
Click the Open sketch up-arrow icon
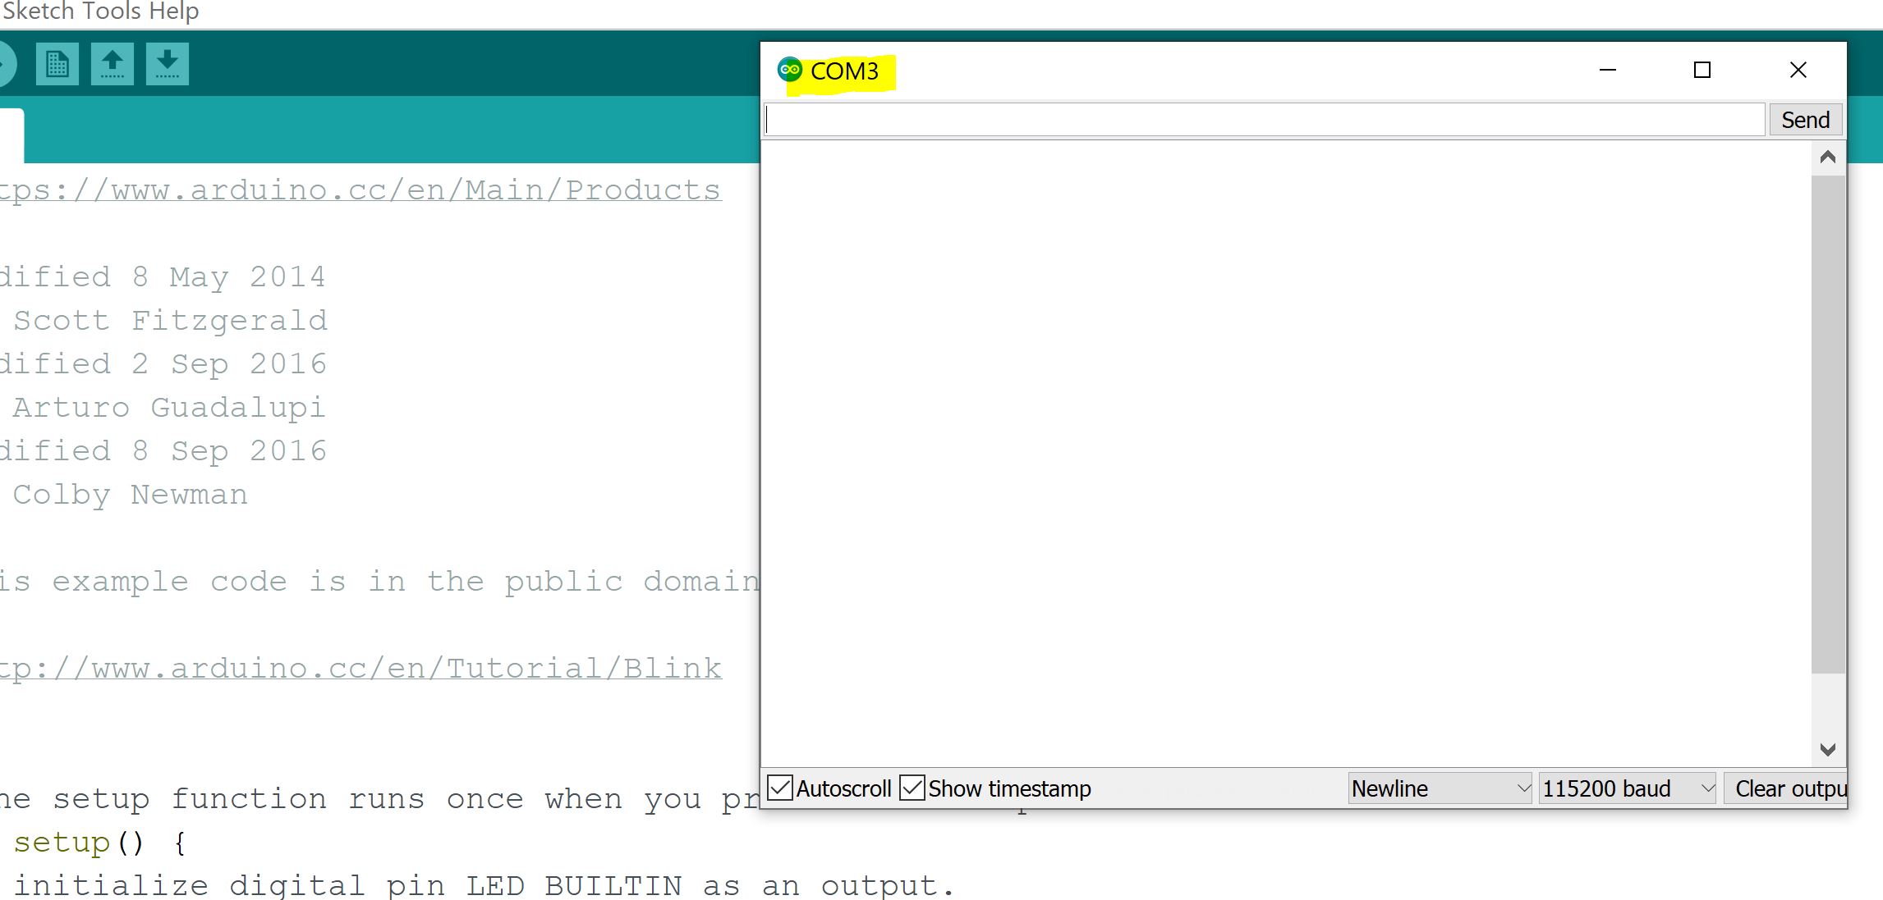point(113,64)
